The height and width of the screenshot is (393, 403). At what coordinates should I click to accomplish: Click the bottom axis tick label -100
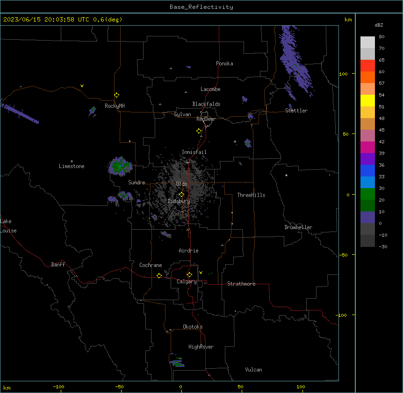[58, 387]
